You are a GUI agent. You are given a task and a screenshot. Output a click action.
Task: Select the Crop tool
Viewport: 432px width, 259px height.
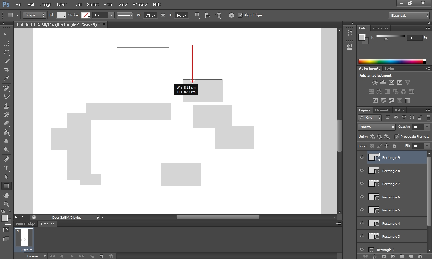(x=6, y=70)
